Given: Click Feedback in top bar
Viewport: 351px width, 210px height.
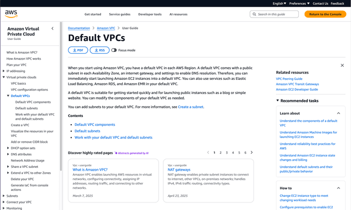Looking at the screenshot, I should tap(337, 3).
